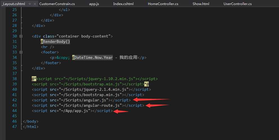Click the @DateTime.Now.Year expression

tap(93, 57)
